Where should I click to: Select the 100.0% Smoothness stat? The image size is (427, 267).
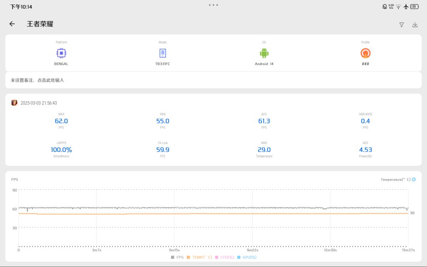click(61, 150)
